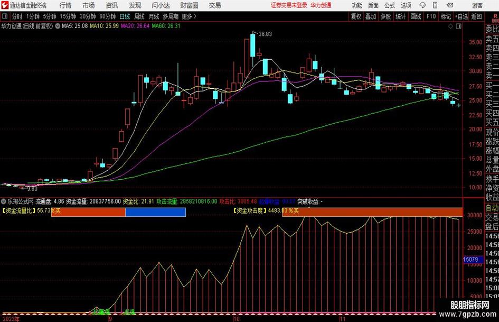The width and height of the screenshot is (499, 322).
Task: Click the 标记 mark button
Action: point(446,16)
